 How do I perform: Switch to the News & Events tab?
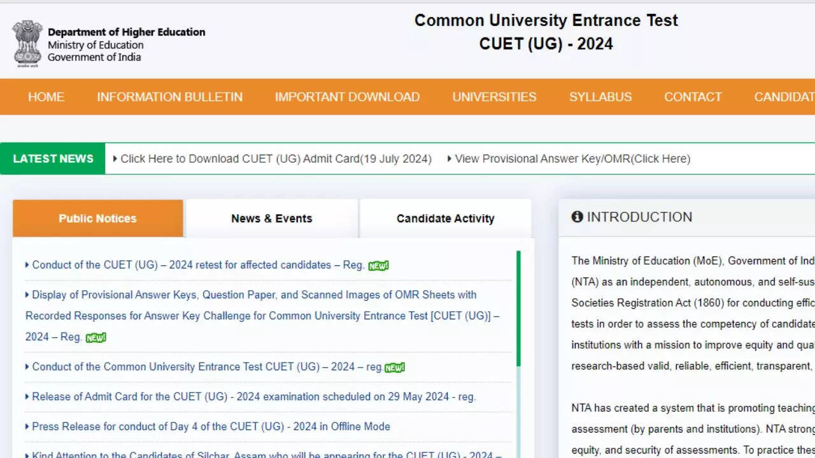tap(271, 218)
